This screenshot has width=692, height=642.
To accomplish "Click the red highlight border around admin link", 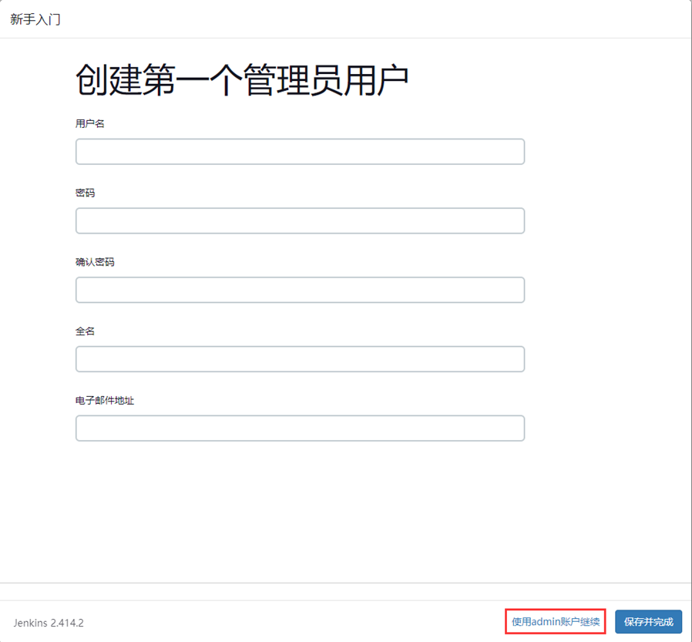I will point(556,610).
